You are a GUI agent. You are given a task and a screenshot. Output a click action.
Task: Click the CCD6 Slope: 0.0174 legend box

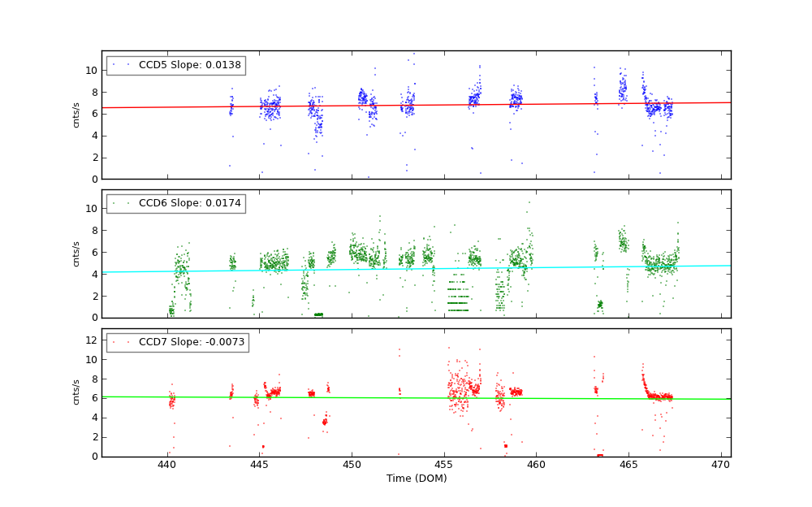(x=175, y=203)
